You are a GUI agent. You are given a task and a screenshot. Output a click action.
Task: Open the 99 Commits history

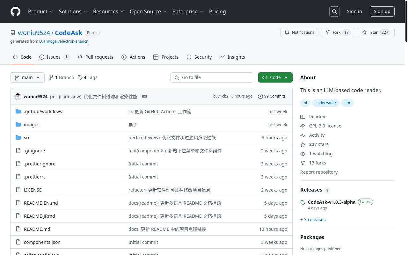tap(272, 96)
